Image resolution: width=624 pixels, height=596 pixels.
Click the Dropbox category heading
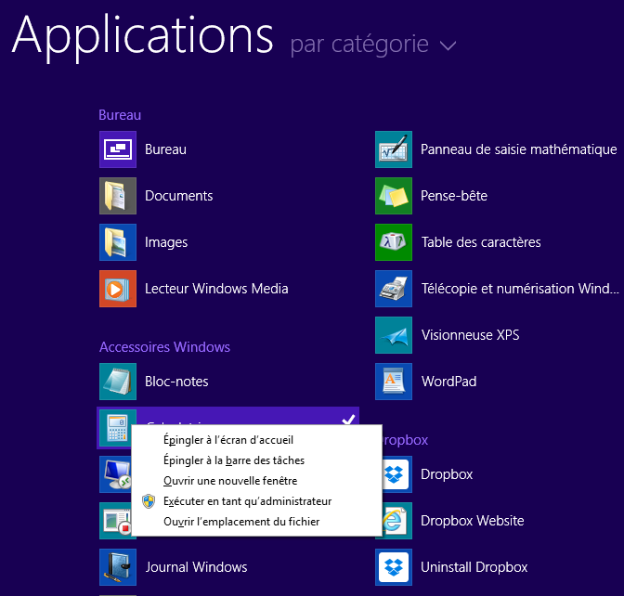coord(405,440)
